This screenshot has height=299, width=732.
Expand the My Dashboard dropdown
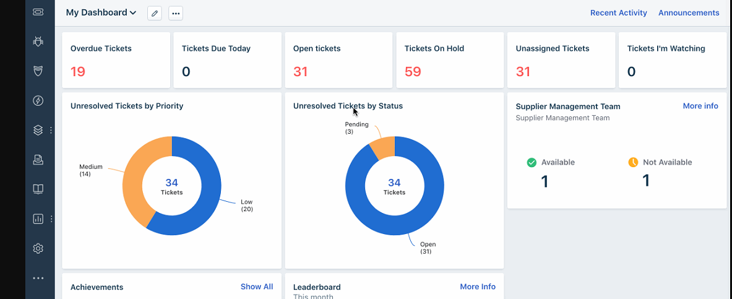coord(101,12)
